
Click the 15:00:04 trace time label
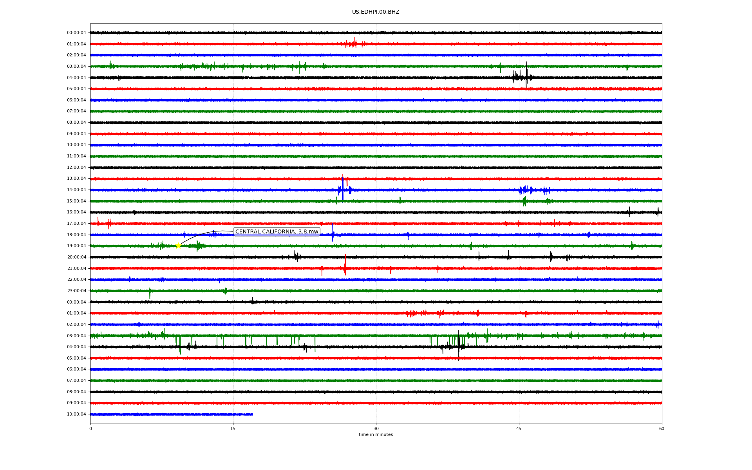tap(76, 201)
